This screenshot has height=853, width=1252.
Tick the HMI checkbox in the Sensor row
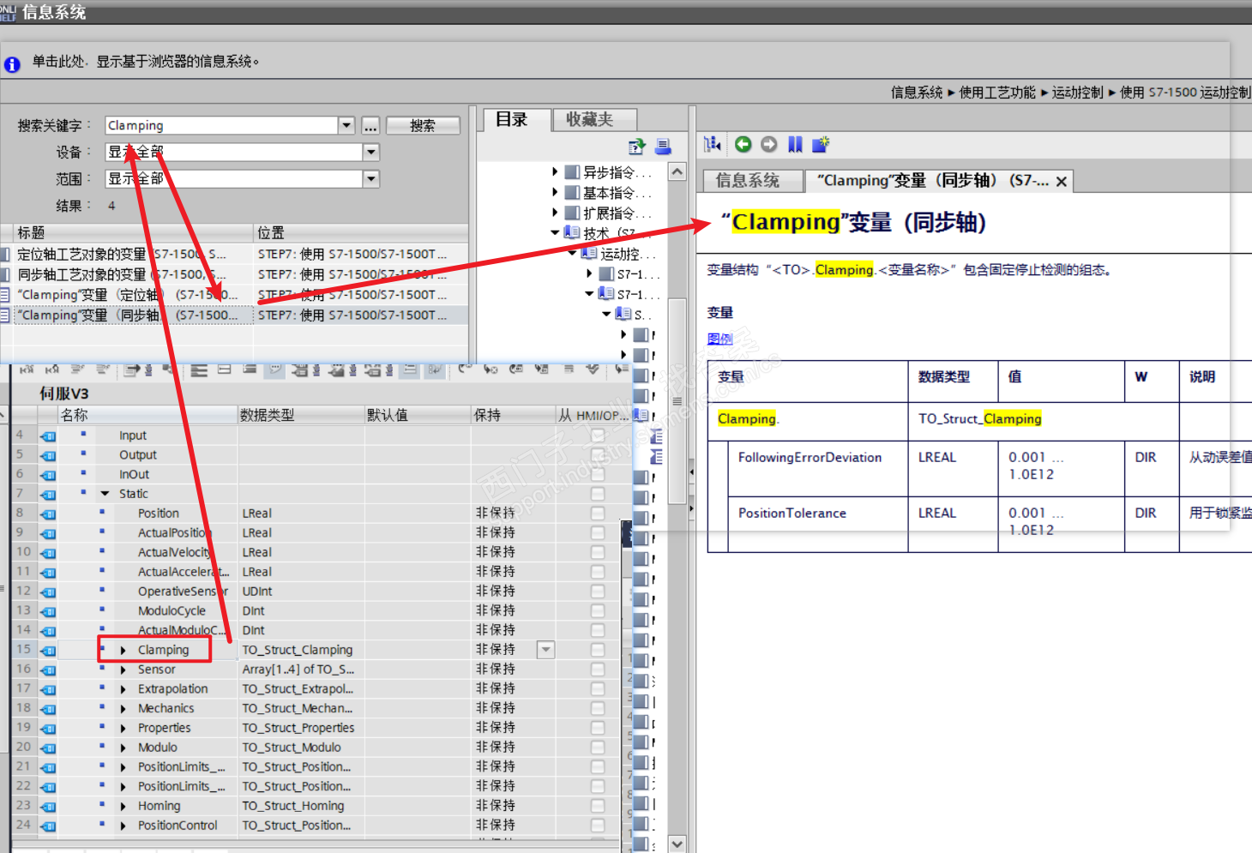(x=598, y=670)
